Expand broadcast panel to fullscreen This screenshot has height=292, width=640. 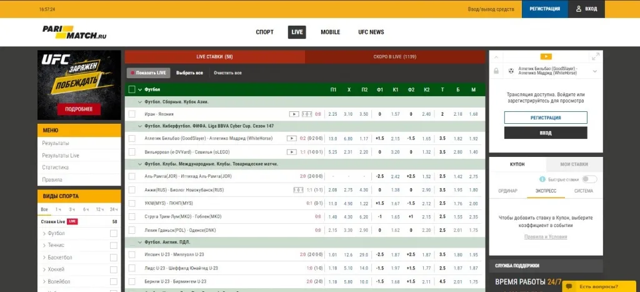click(x=596, y=56)
